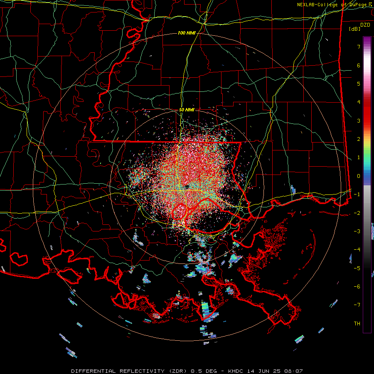Click the "50 NMI" range ring label
The image size is (374, 374).
pos(187,110)
